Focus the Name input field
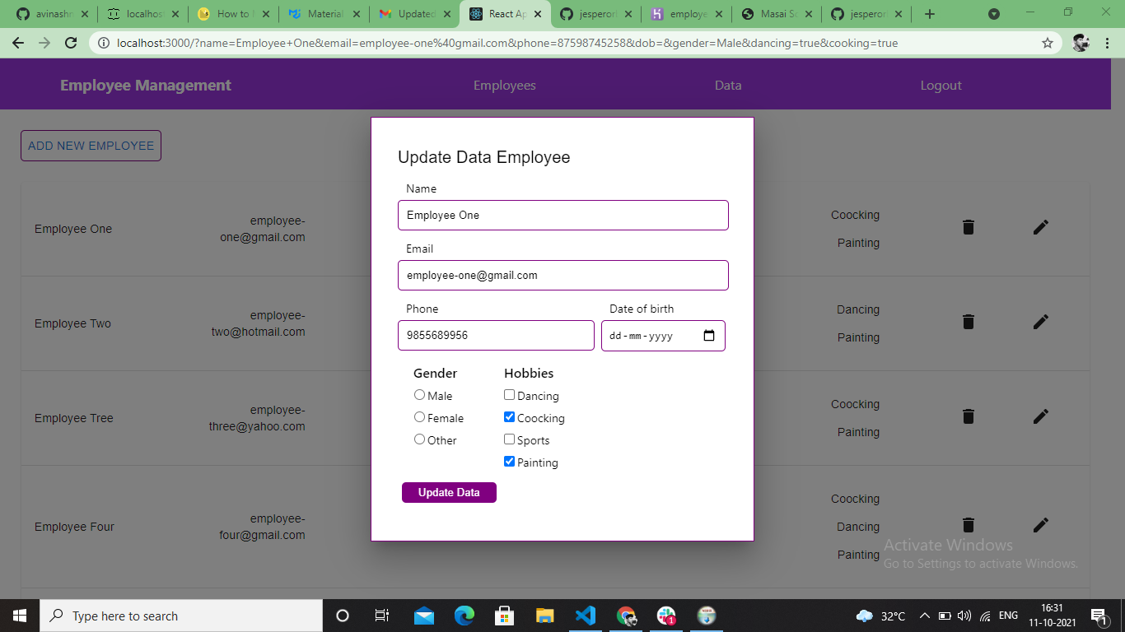This screenshot has height=632, width=1125. (563, 216)
